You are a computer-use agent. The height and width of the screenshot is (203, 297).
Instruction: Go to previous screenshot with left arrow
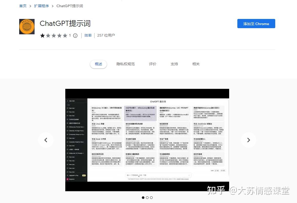click(x=46, y=140)
